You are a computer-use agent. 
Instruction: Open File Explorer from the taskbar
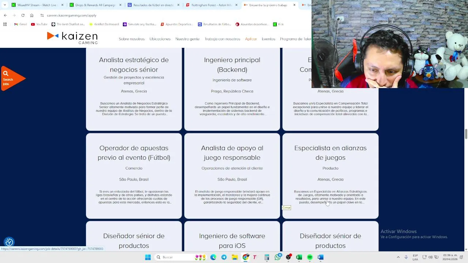pyautogui.click(x=235, y=257)
